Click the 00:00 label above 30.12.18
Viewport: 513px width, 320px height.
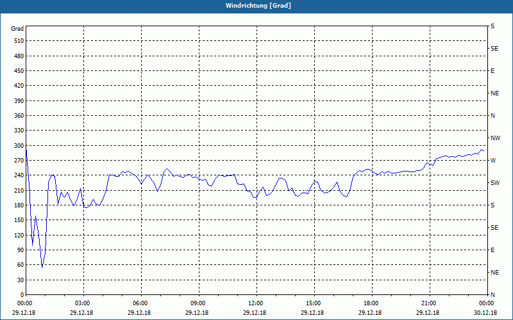[487, 303]
